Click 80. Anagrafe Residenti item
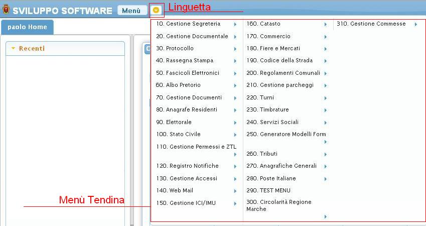This screenshot has width=426, height=226. (186, 110)
